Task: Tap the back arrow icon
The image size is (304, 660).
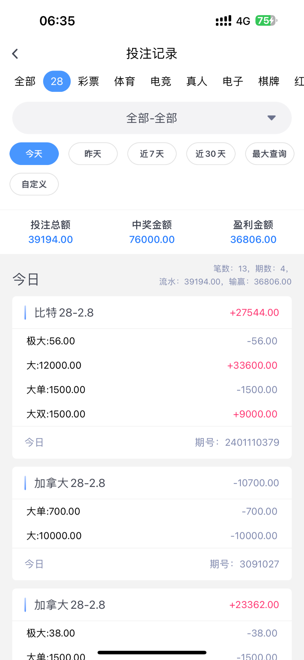Action: coord(15,54)
